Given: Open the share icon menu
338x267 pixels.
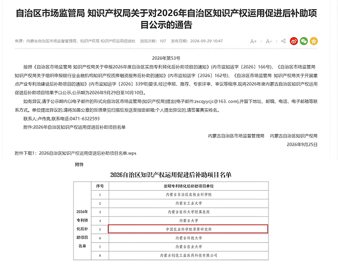Looking at the screenshot, I should (283, 41).
